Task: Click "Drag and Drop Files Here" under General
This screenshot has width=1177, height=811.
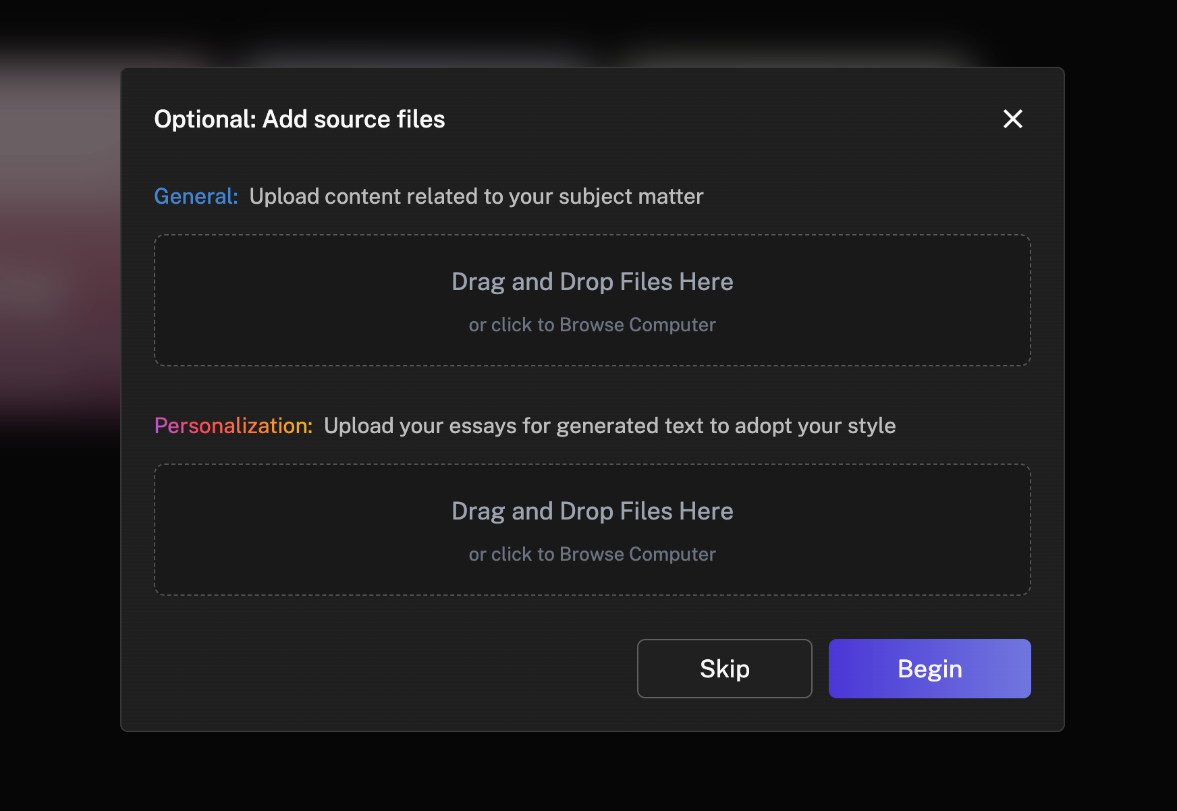Action: (592, 282)
